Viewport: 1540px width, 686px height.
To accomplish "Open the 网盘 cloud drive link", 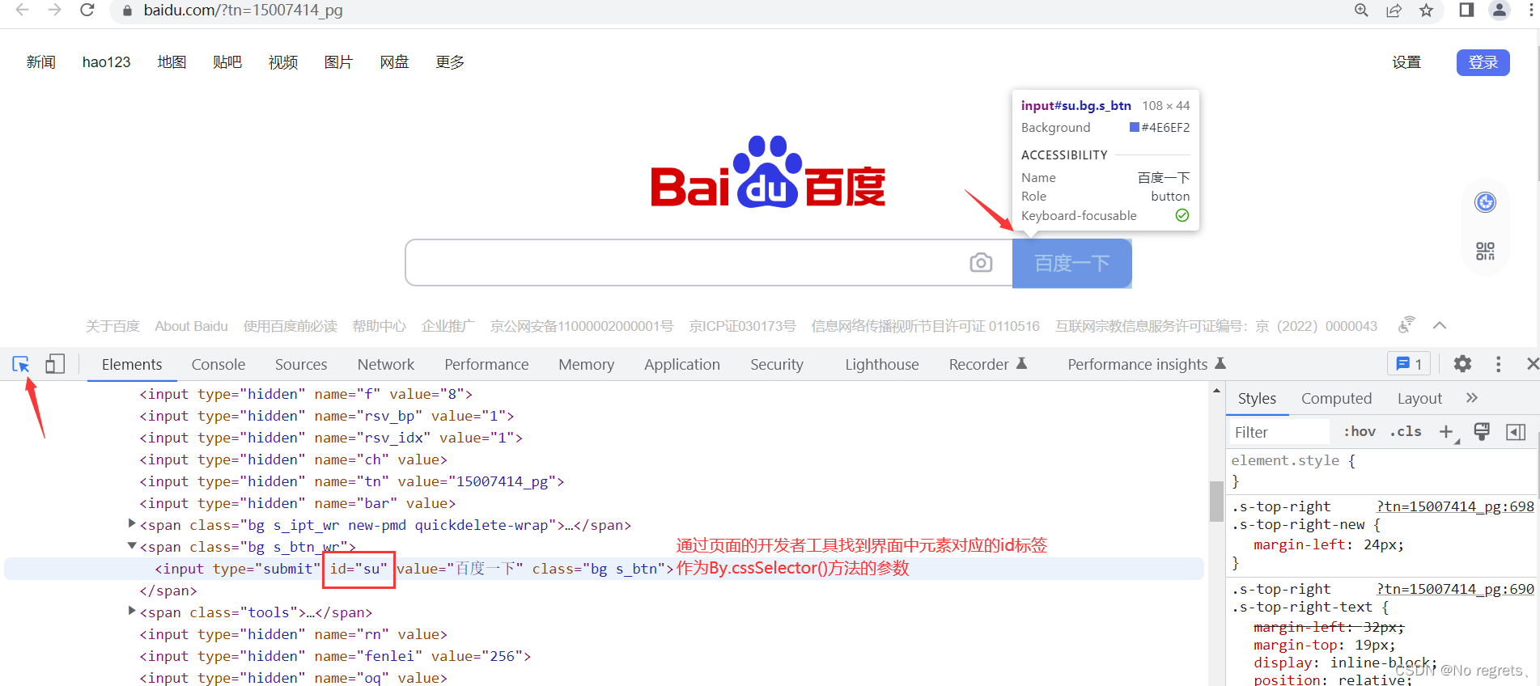I will 394,62.
